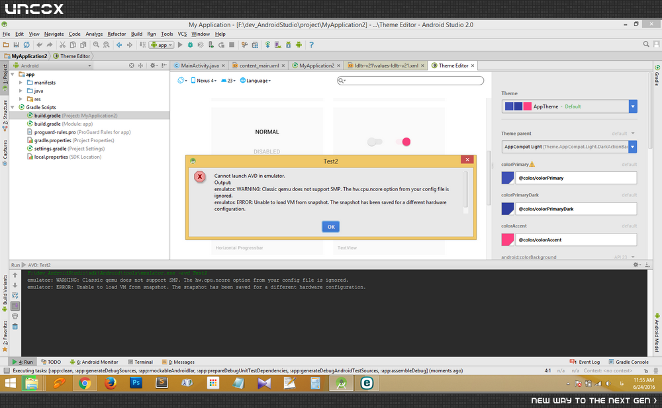Click the Find magnifier icon in toolbar
This screenshot has height=408, width=662.
click(x=96, y=45)
